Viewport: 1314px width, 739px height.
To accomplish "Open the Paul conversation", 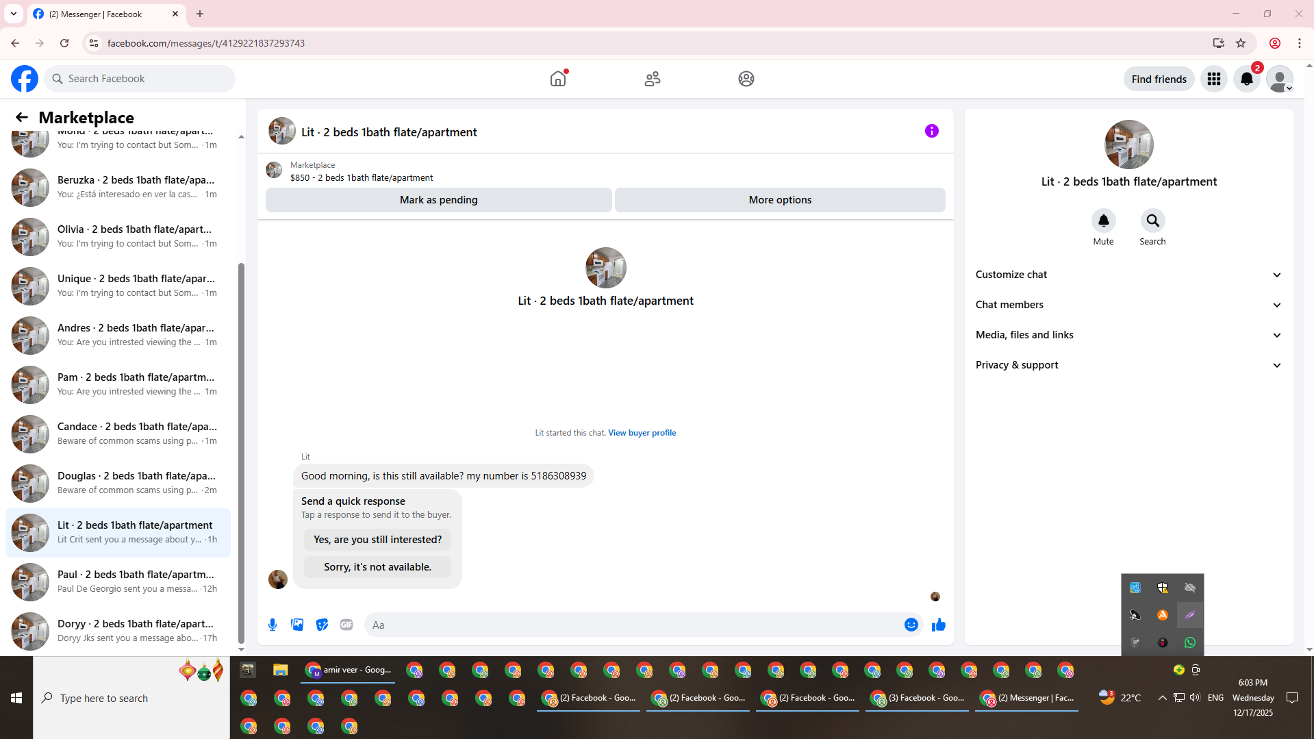I will point(118,581).
